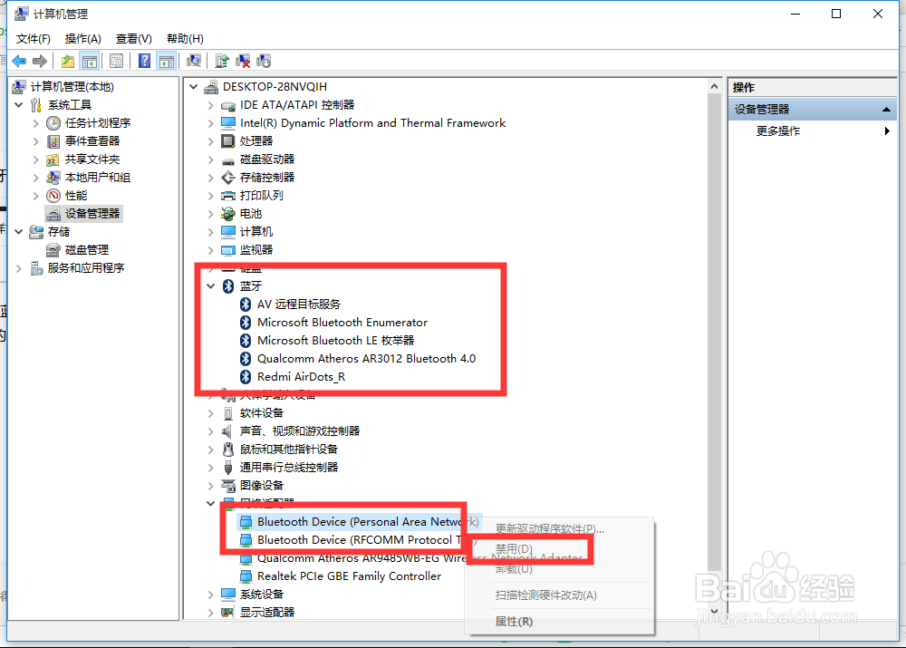Collapse the 存储 node
The height and width of the screenshot is (648, 906).
19,232
